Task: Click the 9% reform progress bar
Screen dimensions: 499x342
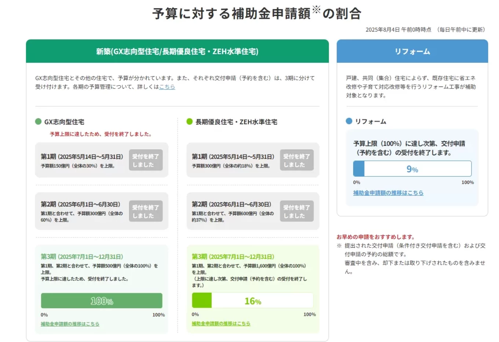Action: [x=412, y=169]
